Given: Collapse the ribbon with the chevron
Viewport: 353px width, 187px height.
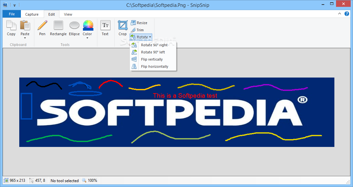Looking at the screenshot, I should [x=340, y=14].
